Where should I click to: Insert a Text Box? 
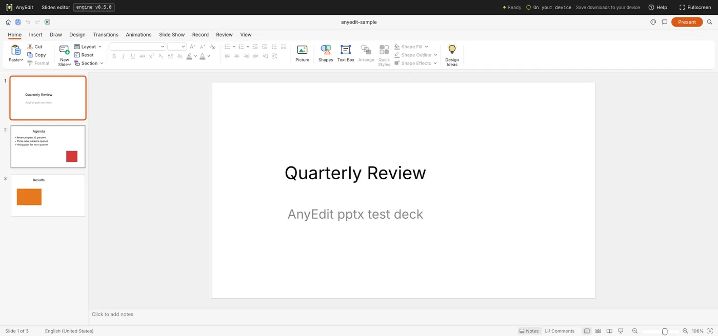point(346,53)
